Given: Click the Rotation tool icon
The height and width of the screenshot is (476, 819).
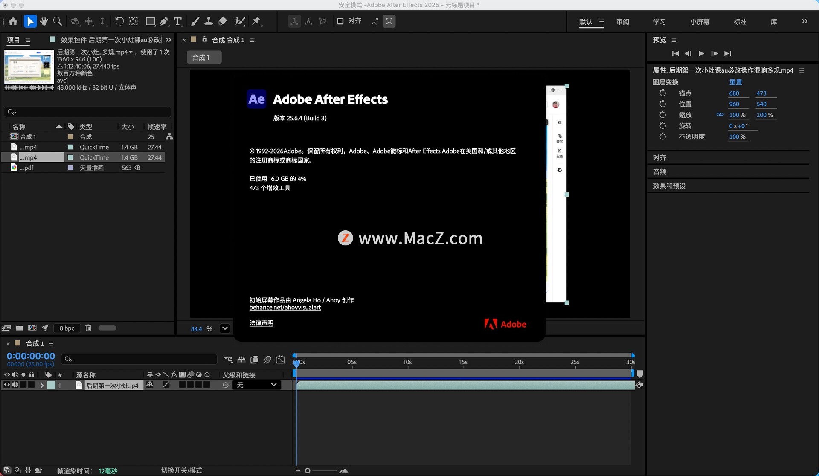Looking at the screenshot, I should point(119,21).
